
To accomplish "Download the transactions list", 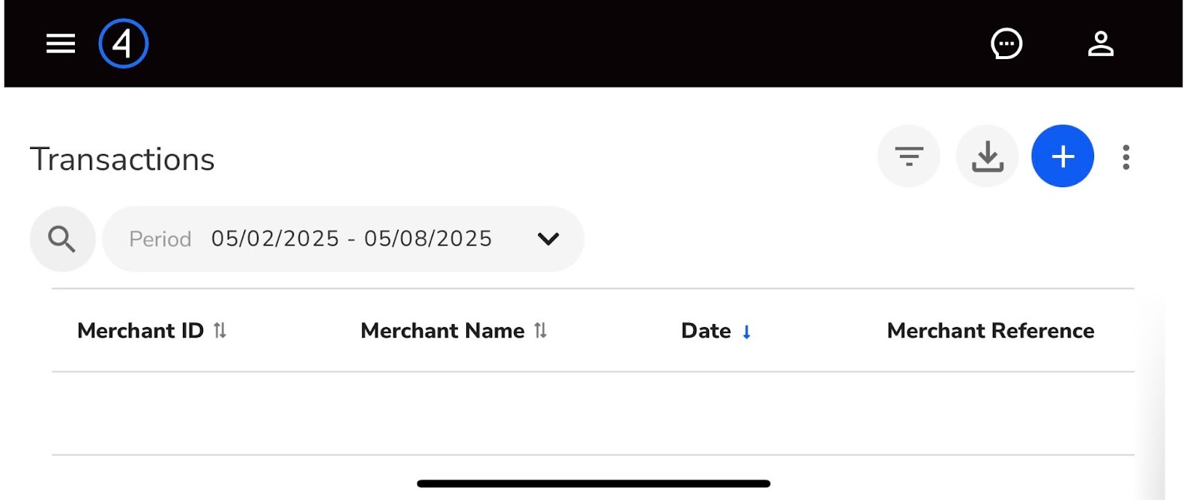I will pyautogui.click(x=987, y=156).
